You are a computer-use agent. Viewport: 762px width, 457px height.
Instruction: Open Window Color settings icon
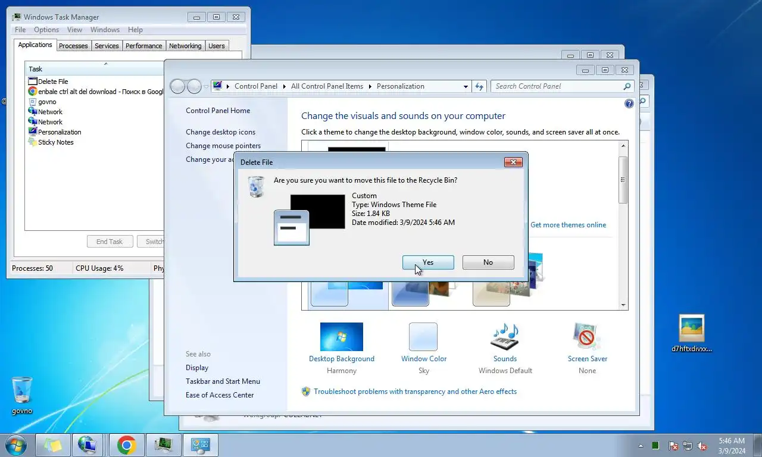pos(423,337)
